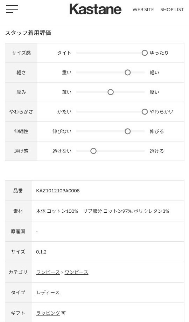The image size is (189, 322).
Task: Click the 伸縮性 slider handle
Action: coord(128,131)
